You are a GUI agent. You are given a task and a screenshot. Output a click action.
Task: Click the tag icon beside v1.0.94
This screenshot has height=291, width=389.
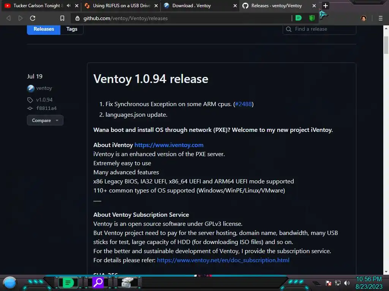click(x=30, y=100)
